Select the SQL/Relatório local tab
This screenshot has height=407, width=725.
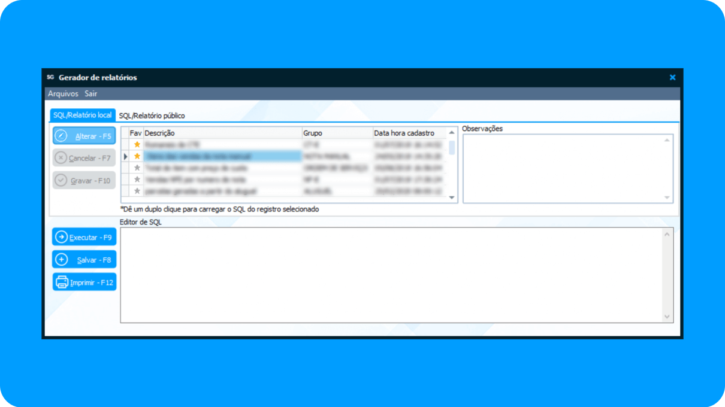pyautogui.click(x=82, y=115)
